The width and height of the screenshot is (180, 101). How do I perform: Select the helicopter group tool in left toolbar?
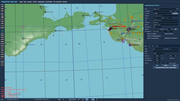[2, 37]
